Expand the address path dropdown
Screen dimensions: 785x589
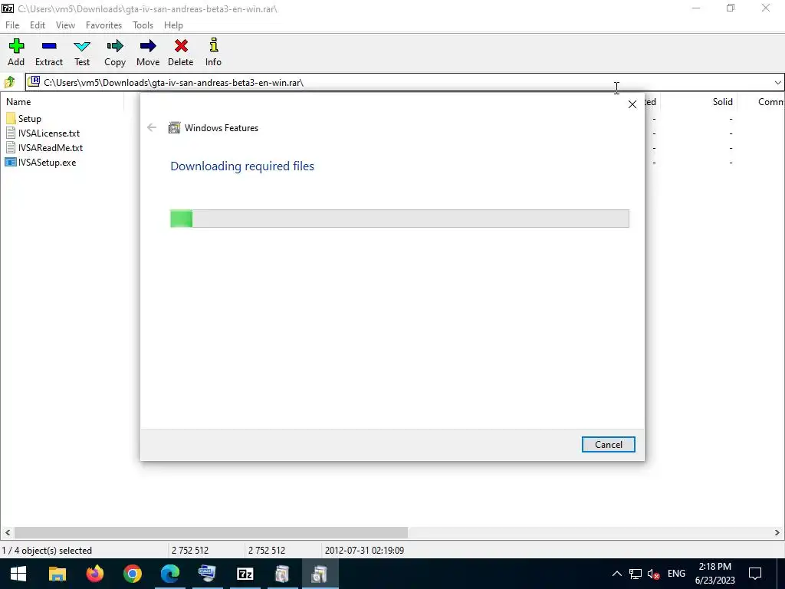pos(777,83)
